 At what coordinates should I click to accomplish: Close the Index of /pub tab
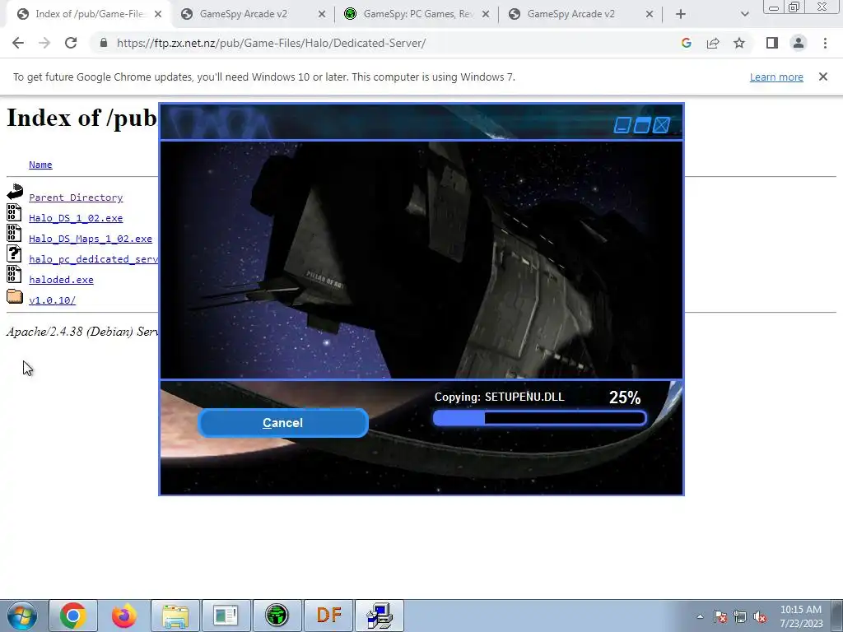coord(157,14)
